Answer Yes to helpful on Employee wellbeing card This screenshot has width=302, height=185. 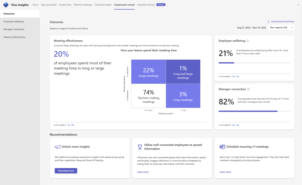pos(234,76)
